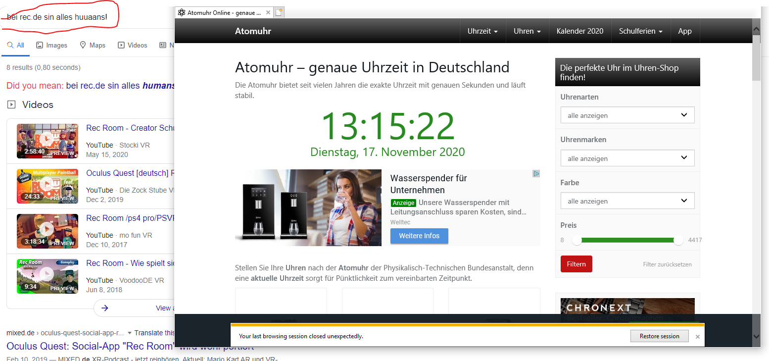Click Weitere Infos in the advertisement
769x361 pixels.
pyautogui.click(x=419, y=236)
